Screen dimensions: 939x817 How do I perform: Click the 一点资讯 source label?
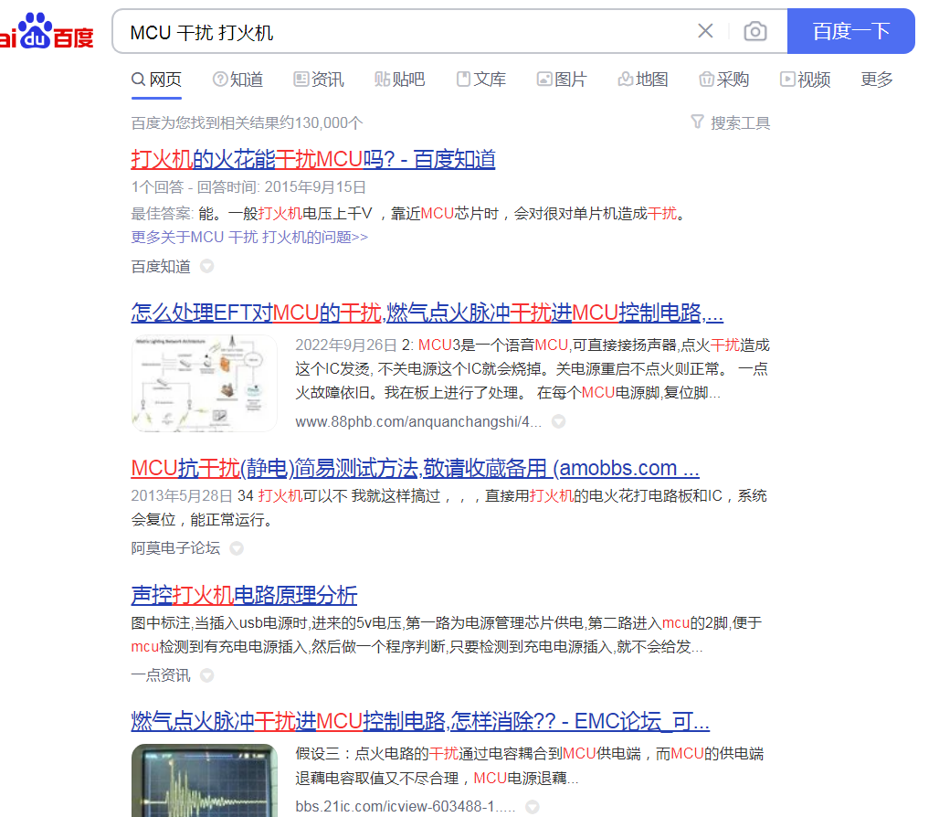point(161,675)
